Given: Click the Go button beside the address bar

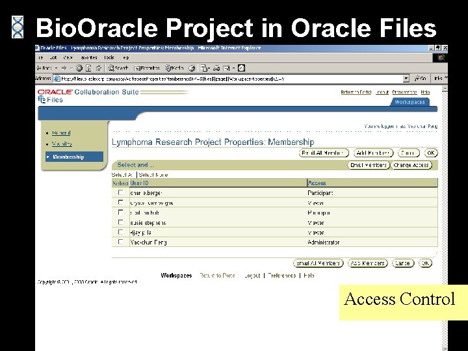Looking at the screenshot, I should [420, 79].
